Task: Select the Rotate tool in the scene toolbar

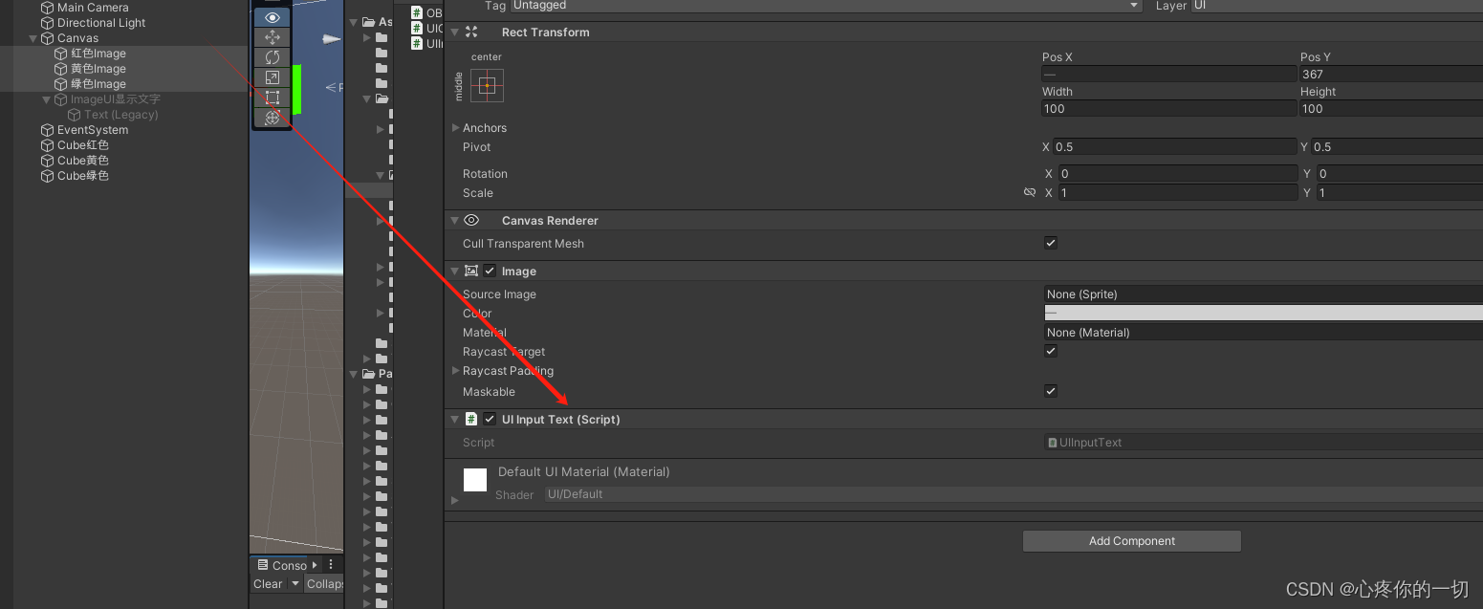Action: click(x=273, y=57)
